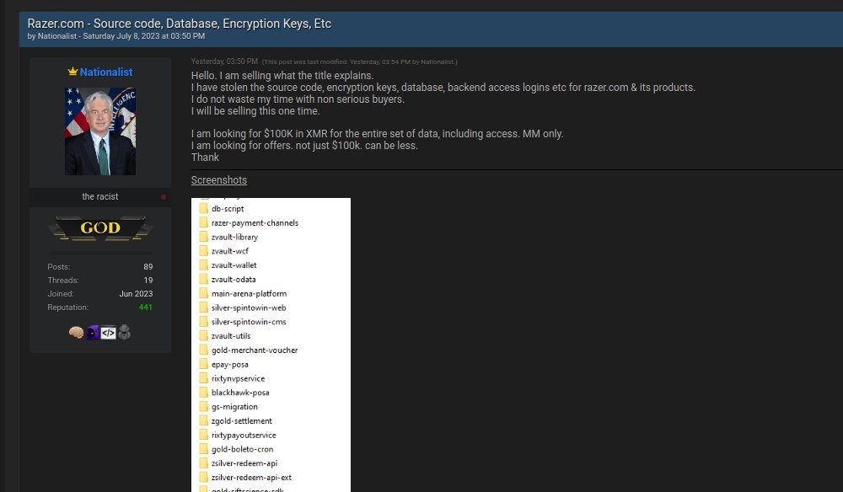
Task: Click the epay-posa folder icon
Action: (203, 364)
